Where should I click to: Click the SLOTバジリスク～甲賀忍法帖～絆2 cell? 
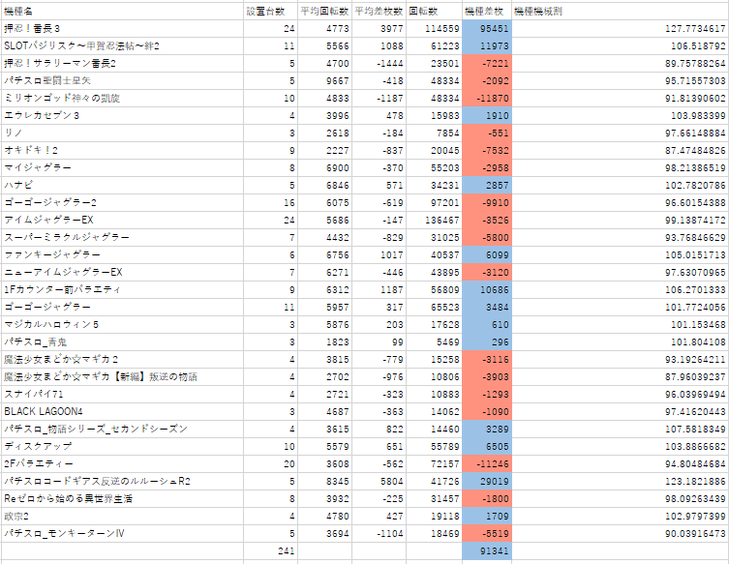(122, 46)
